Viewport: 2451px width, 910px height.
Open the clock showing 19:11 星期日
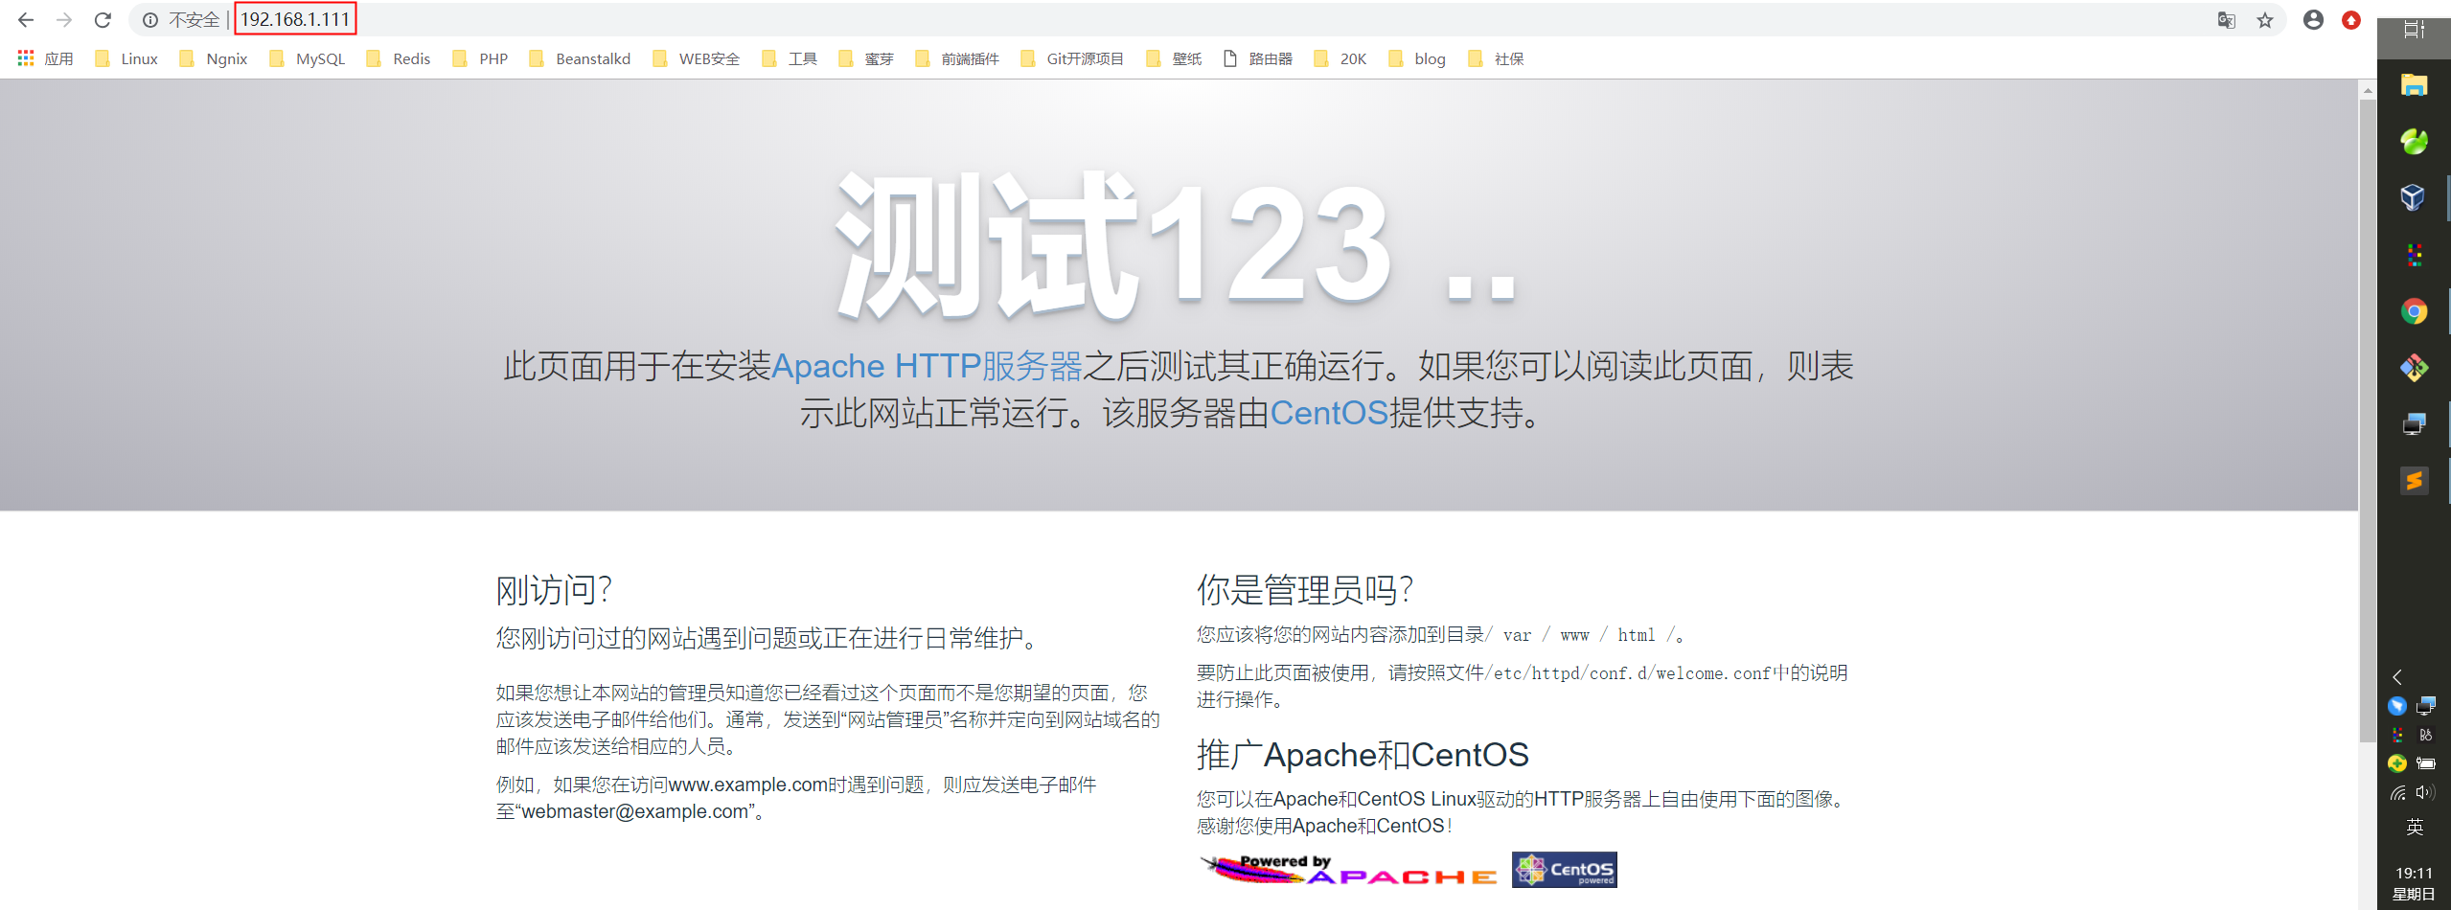pyautogui.click(x=2415, y=883)
